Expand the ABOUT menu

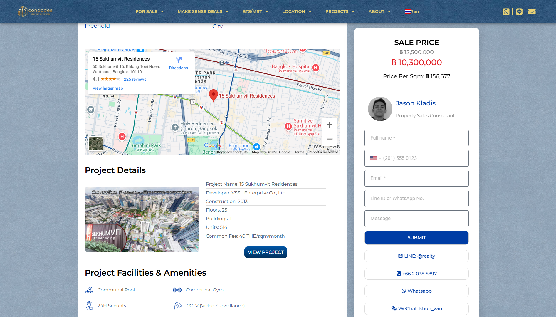click(379, 11)
